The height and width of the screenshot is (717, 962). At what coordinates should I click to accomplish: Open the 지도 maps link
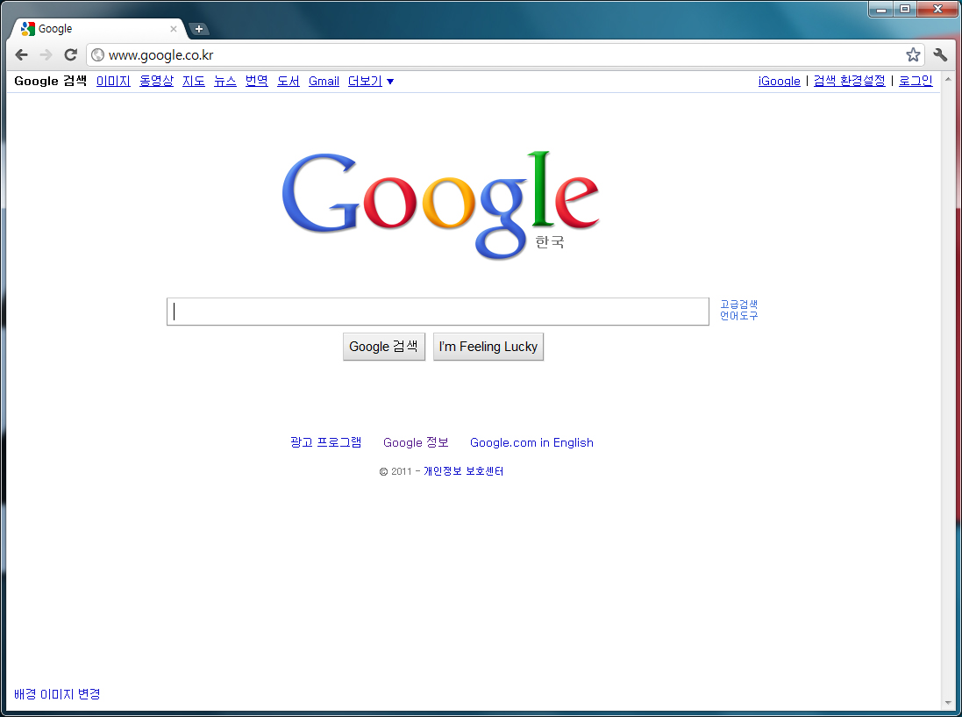pyautogui.click(x=194, y=81)
